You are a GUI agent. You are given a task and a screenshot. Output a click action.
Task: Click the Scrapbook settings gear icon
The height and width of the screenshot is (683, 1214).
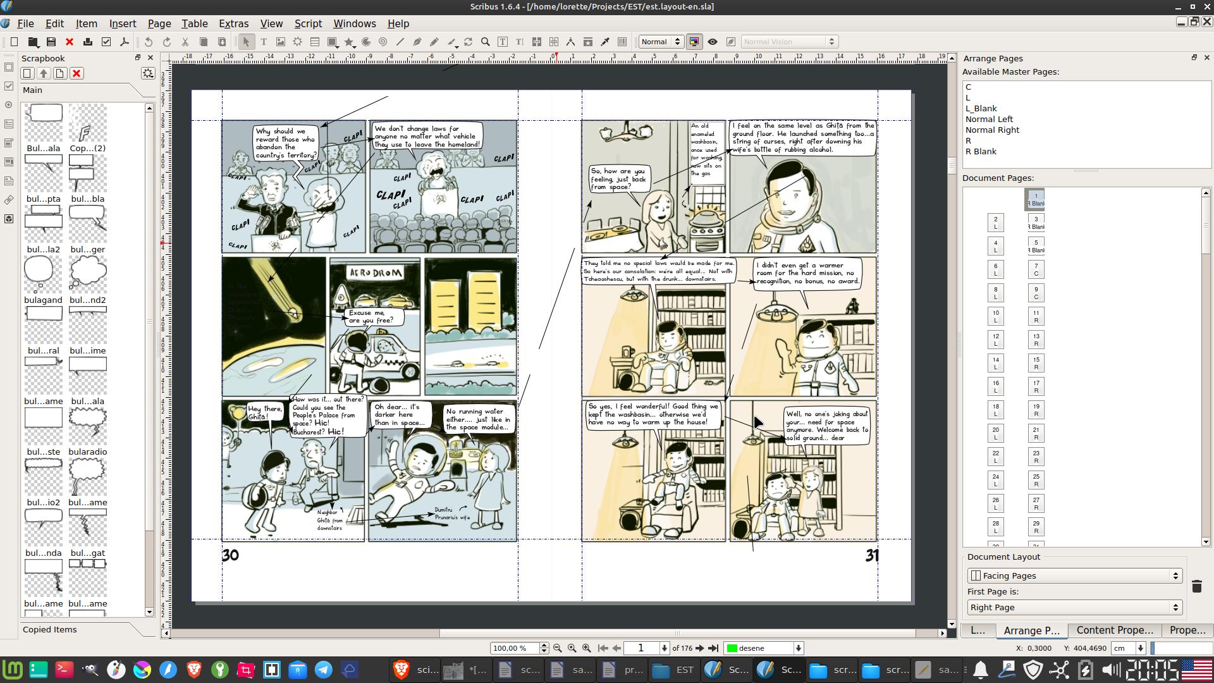pyautogui.click(x=148, y=73)
